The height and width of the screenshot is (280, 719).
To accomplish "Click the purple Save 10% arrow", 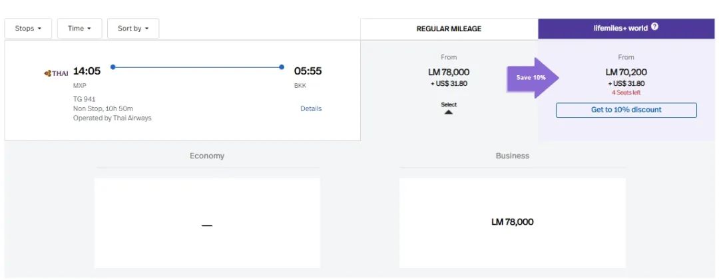I will click(532, 78).
